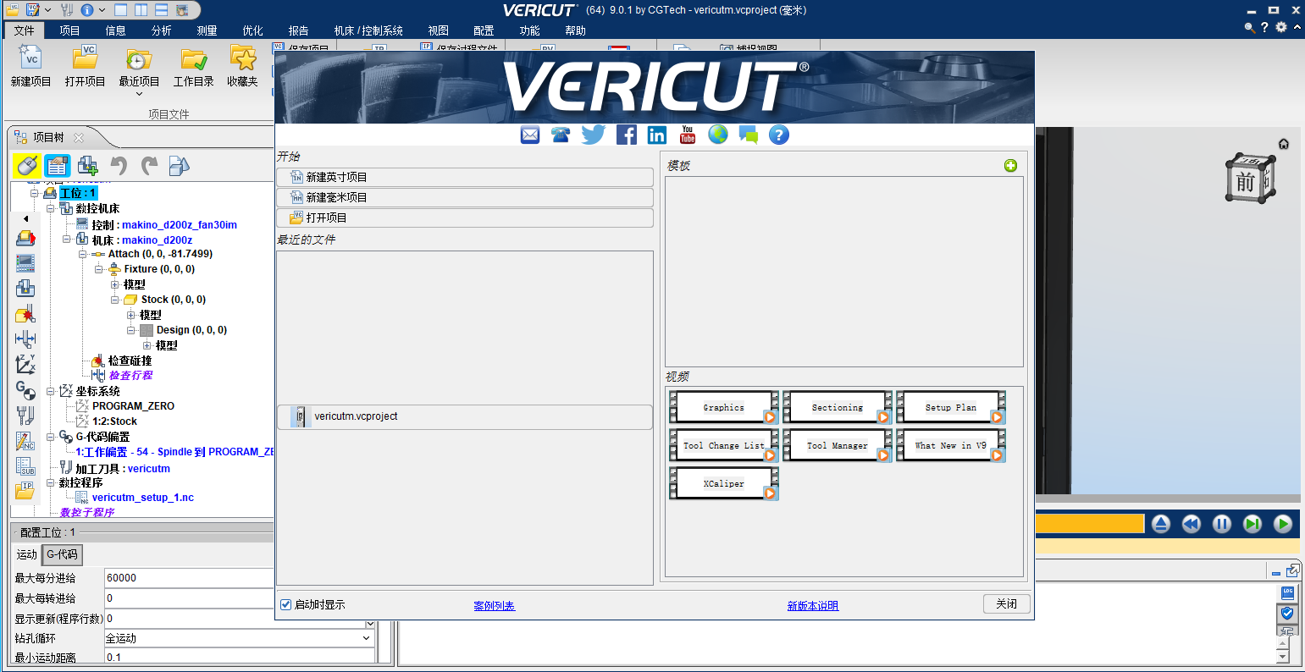Image resolution: width=1305 pixels, height=672 pixels.
Task: Click the telephone icon on welcome dialog
Action: (x=561, y=135)
